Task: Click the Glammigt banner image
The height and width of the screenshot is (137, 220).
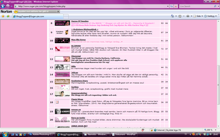Action: coord(62,59)
